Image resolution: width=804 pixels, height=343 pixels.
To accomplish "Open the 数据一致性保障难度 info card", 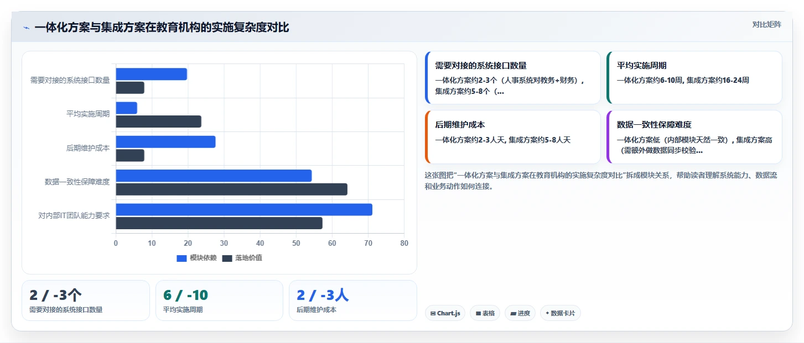I will [x=694, y=137].
